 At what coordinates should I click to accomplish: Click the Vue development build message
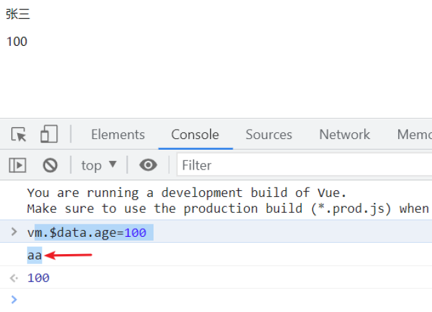(186, 193)
